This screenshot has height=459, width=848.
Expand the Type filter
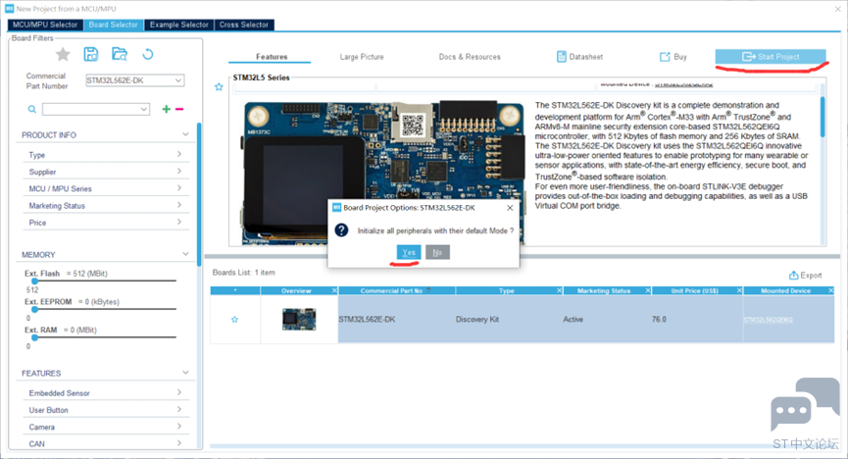click(179, 154)
